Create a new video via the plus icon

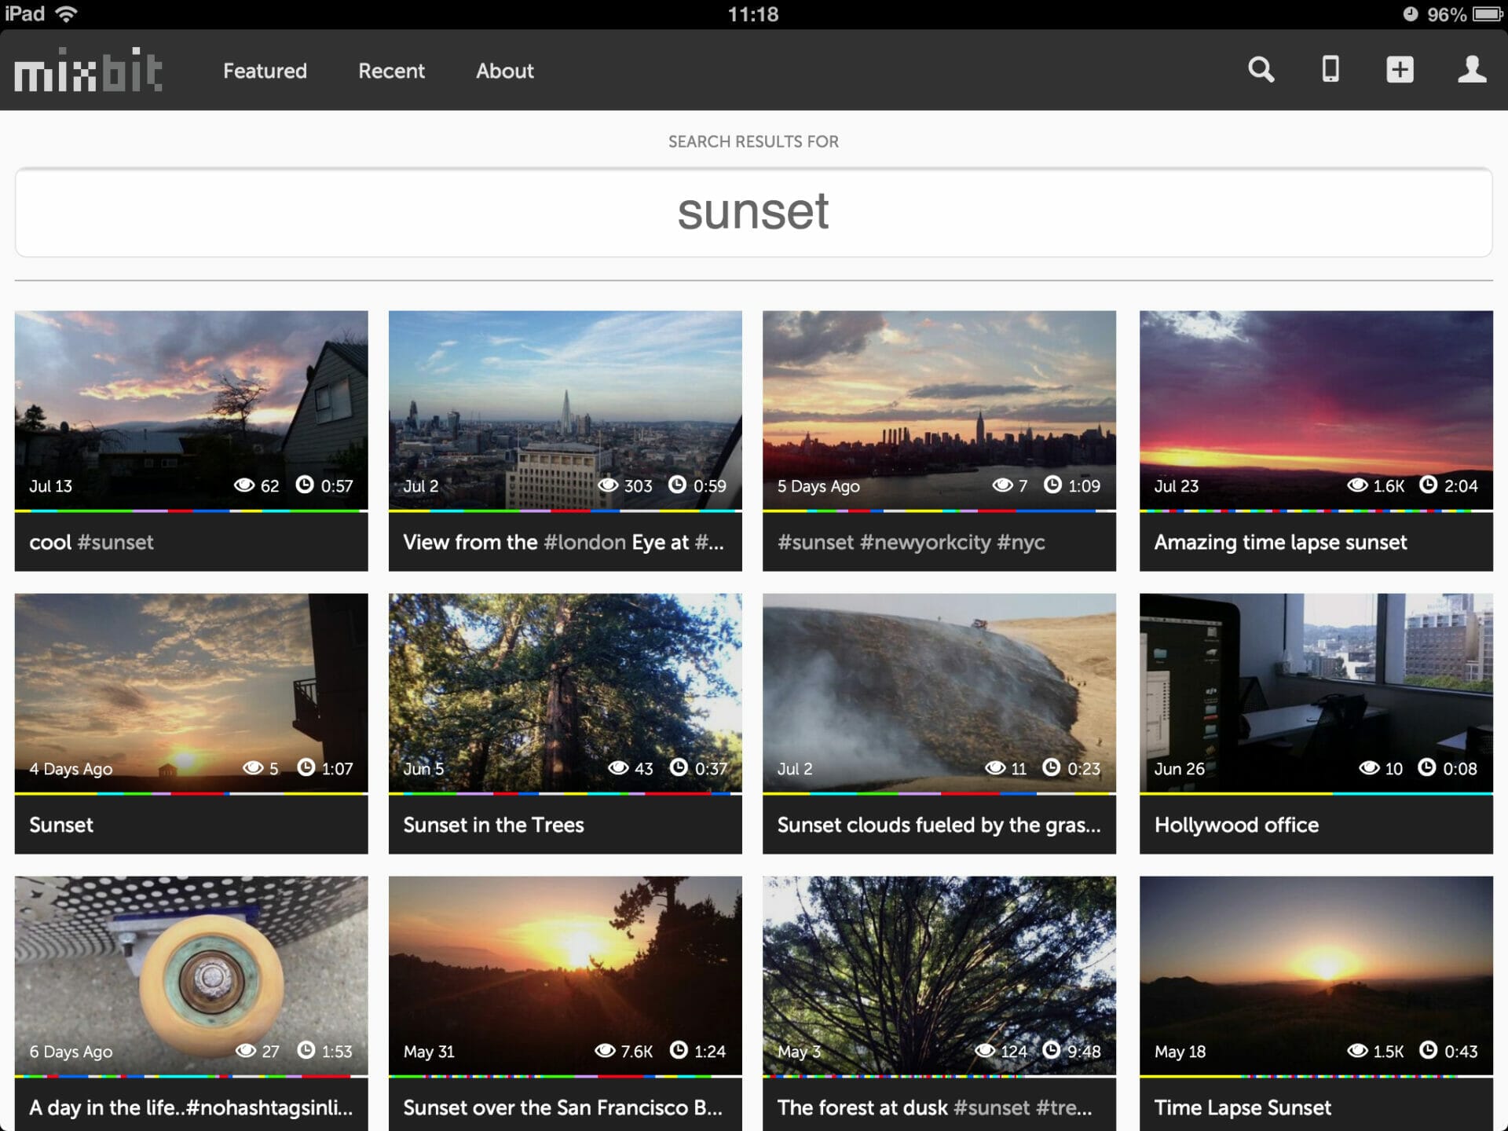tap(1400, 70)
